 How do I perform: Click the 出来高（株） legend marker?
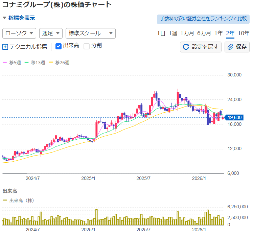pyautogui.click(x=5, y=201)
